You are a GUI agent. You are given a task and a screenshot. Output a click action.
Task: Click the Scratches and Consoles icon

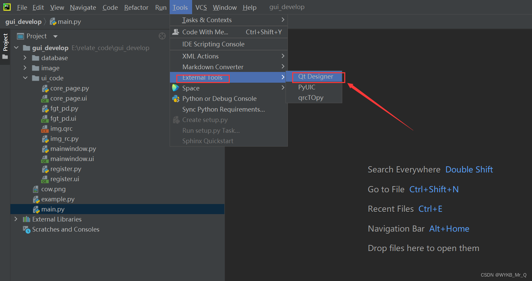[27, 230]
